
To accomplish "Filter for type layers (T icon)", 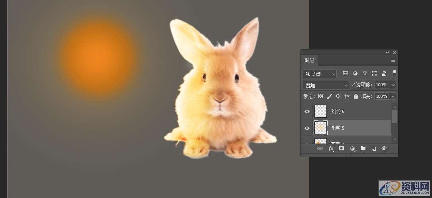I will 365,74.
